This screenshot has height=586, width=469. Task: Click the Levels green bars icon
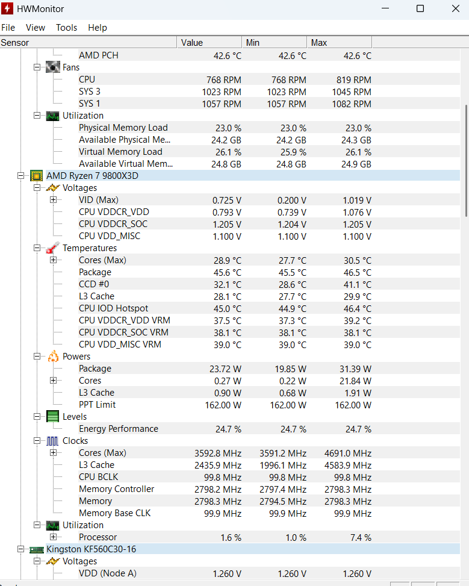[53, 417]
